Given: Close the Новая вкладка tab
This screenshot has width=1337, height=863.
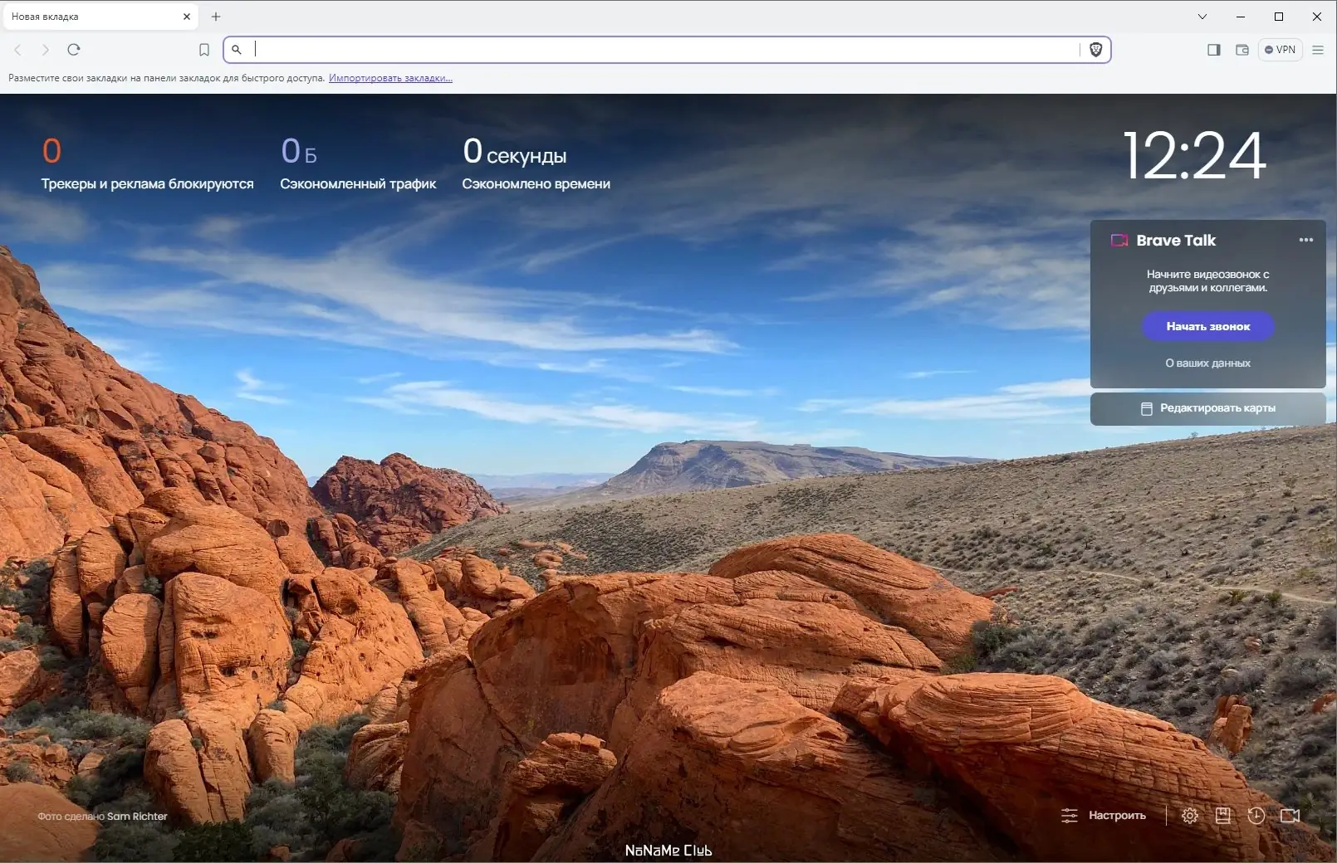Looking at the screenshot, I should point(187,17).
